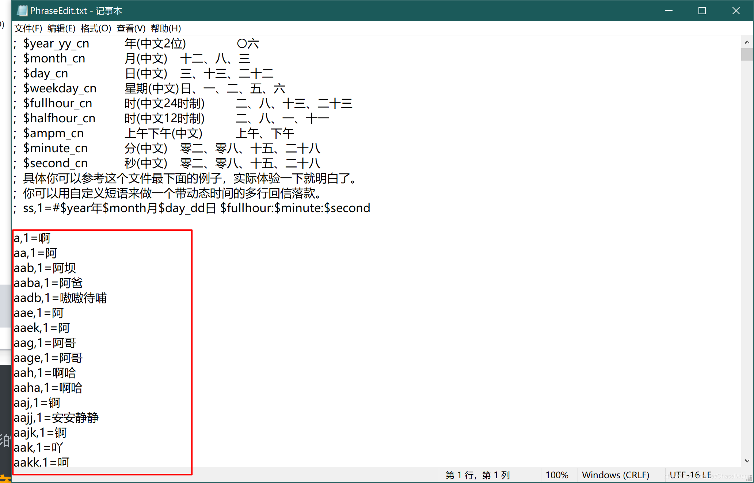Open the 格式(O) menu

pyautogui.click(x=96, y=28)
